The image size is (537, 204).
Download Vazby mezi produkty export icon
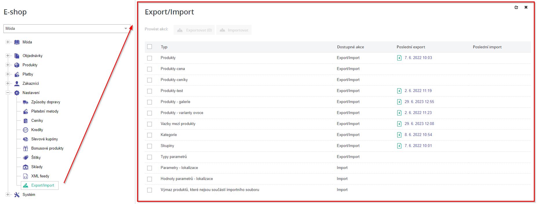point(399,124)
